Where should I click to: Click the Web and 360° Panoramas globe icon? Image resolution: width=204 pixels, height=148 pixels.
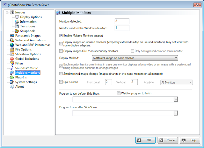pos(12,45)
